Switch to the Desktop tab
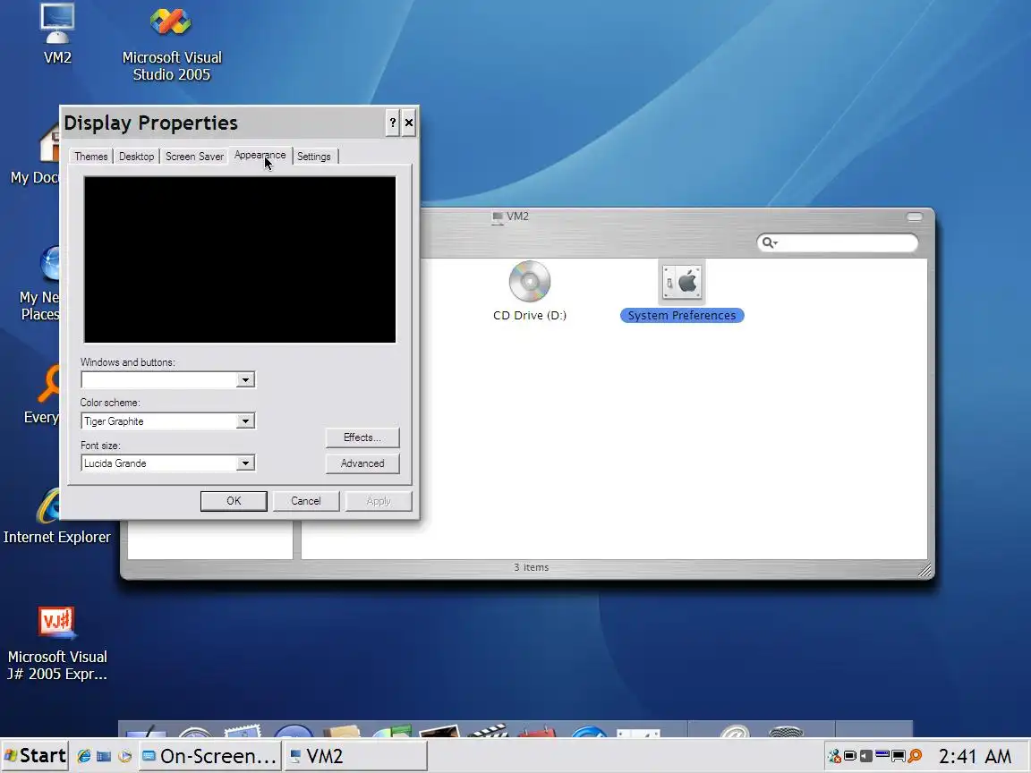Image resolution: width=1031 pixels, height=773 pixels. [x=136, y=157]
